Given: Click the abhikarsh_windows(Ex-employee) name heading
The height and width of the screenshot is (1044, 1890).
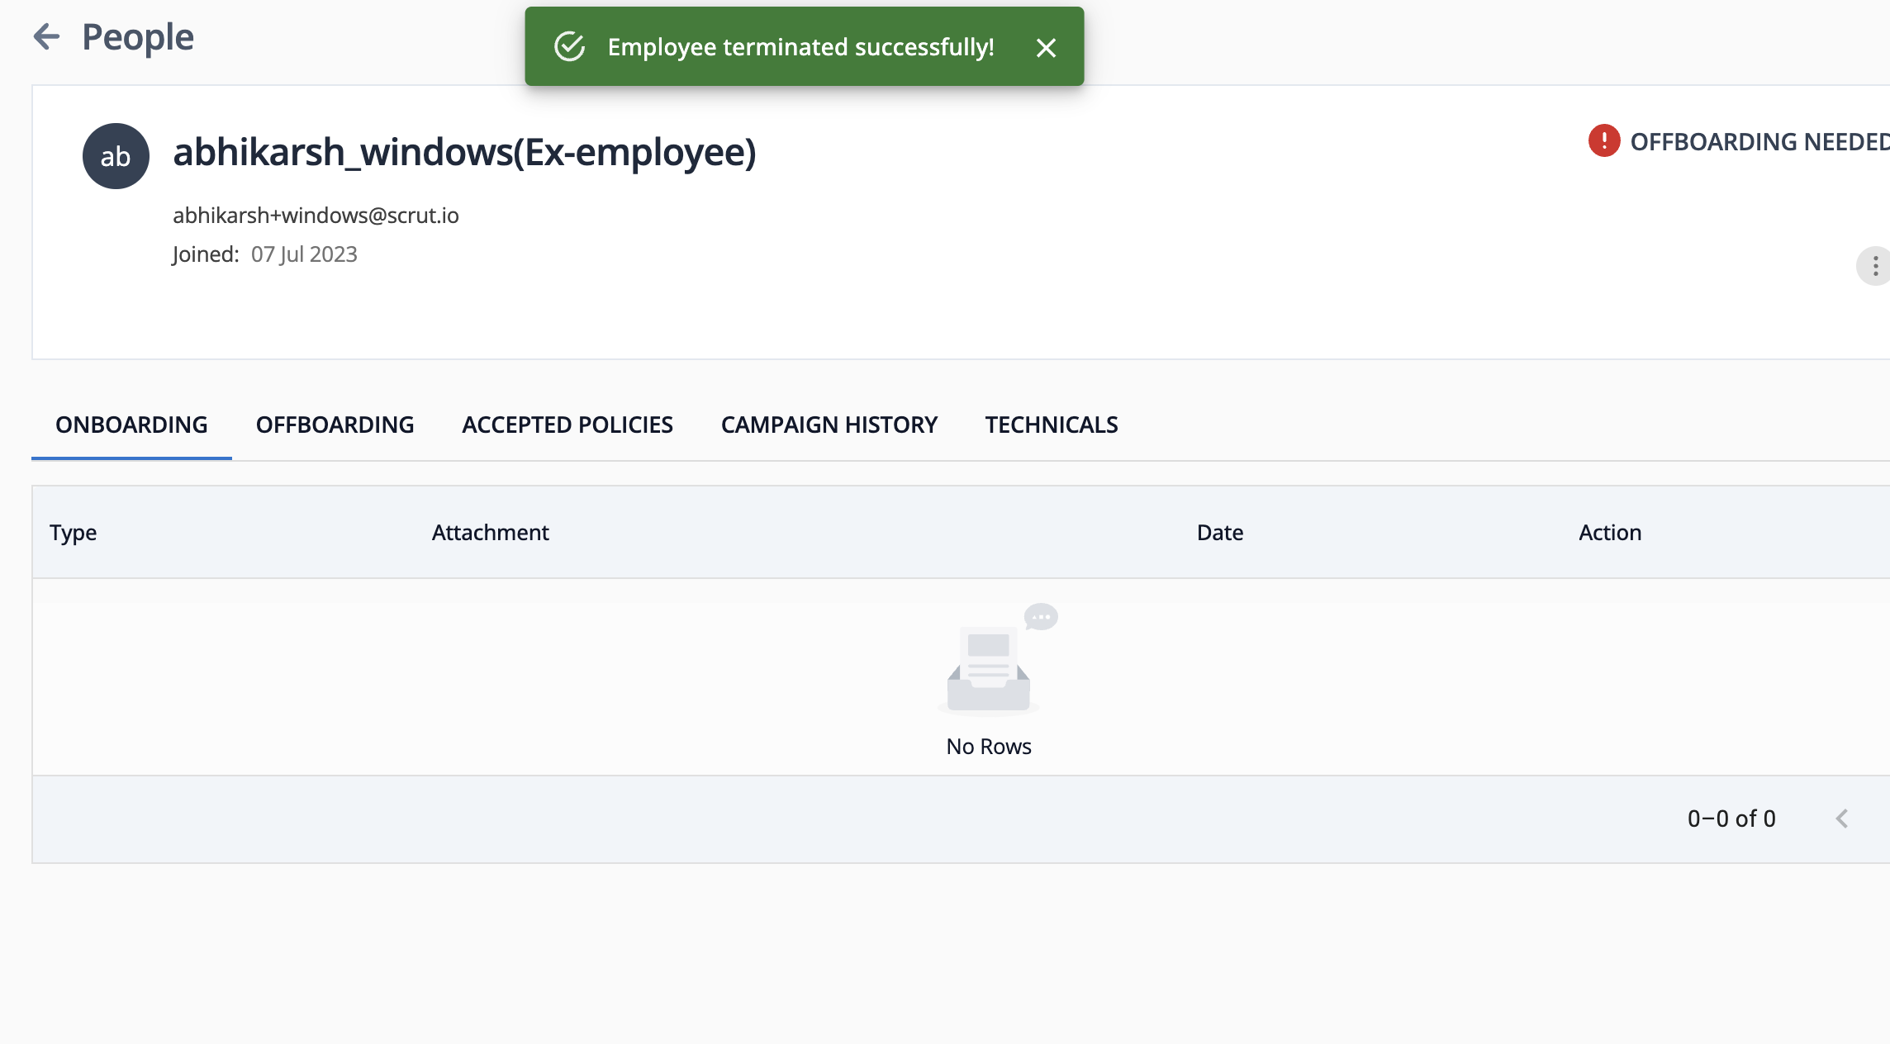Looking at the screenshot, I should pos(464,152).
